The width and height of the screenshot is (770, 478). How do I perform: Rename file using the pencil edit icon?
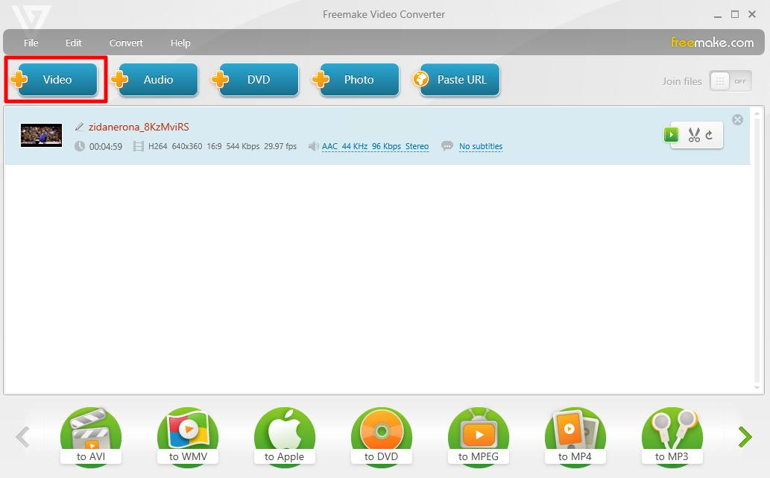pos(79,127)
